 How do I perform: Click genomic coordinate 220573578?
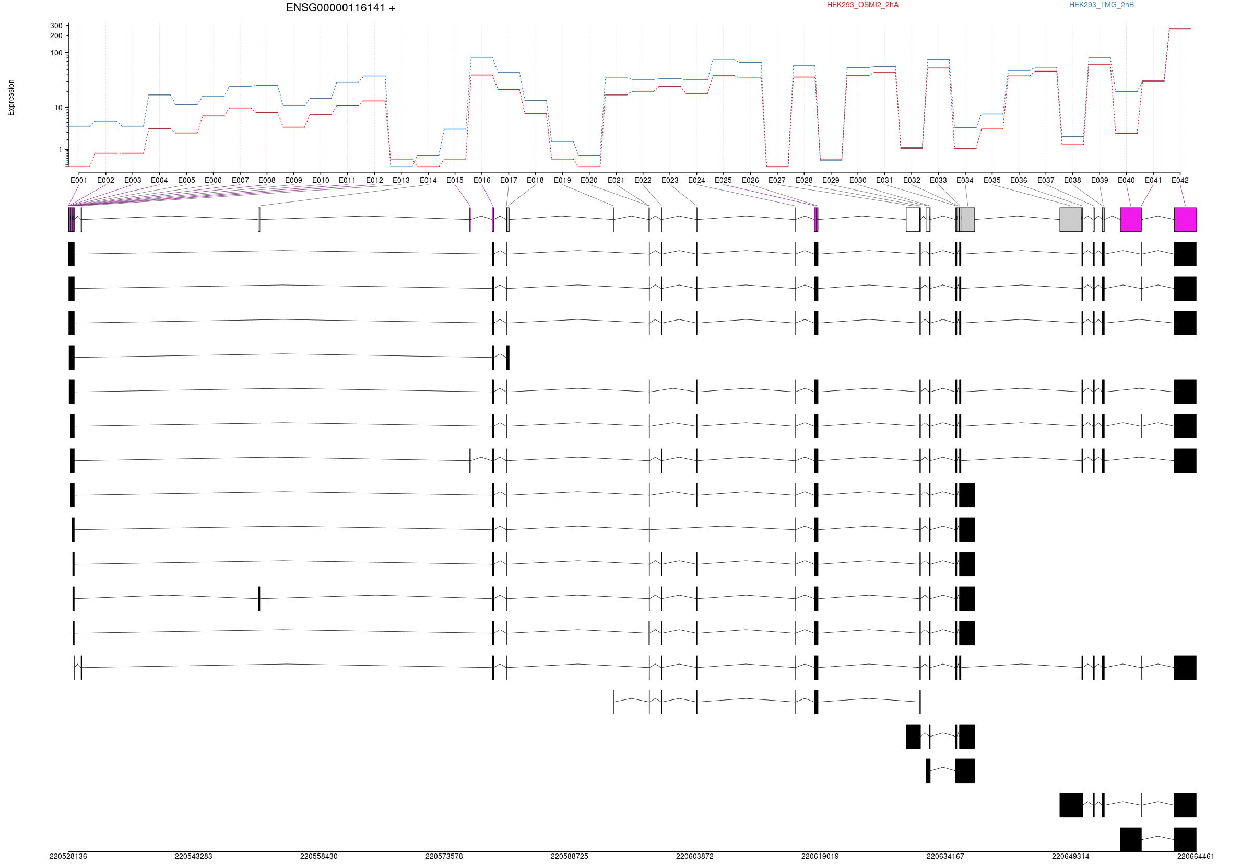pos(444,856)
